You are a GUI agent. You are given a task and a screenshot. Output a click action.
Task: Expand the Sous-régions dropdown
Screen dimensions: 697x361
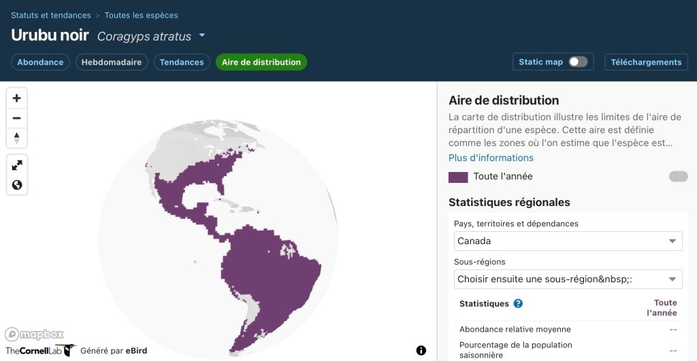click(568, 279)
